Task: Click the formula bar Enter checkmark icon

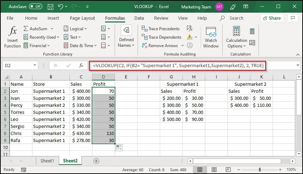Action: point(68,65)
